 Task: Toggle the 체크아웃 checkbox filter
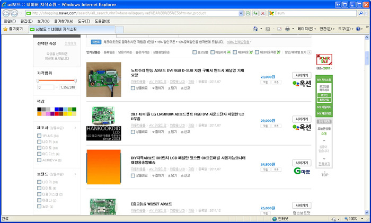tap(235, 52)
